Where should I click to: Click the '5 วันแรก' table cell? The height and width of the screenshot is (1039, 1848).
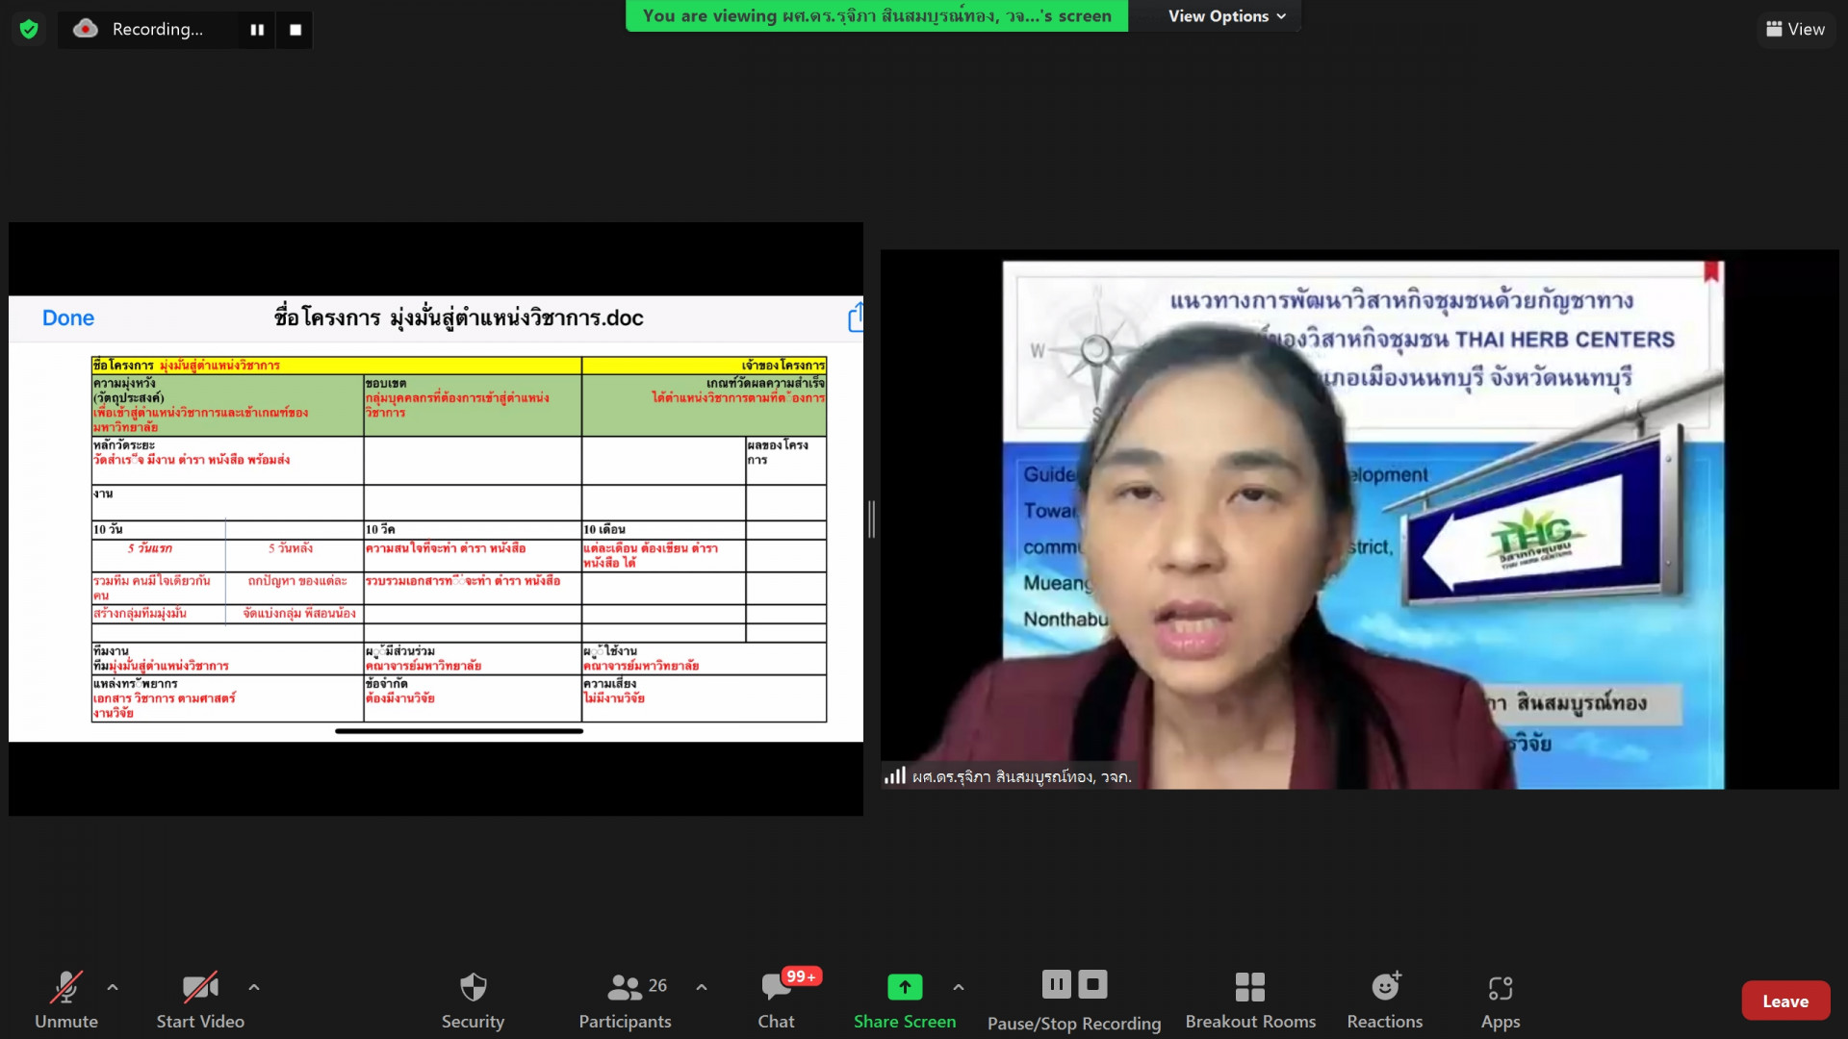pos(158,555)
